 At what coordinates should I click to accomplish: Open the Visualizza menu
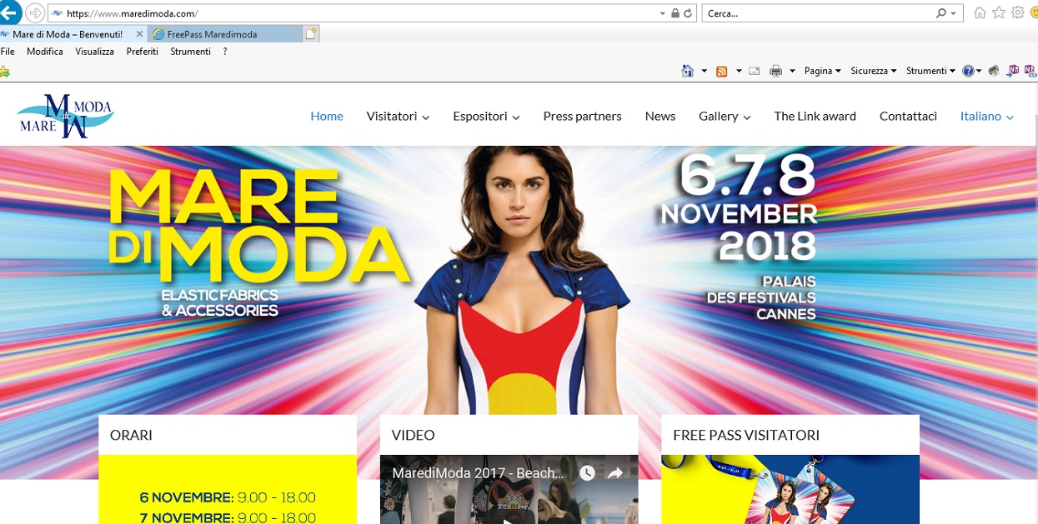tap(94, 52)
